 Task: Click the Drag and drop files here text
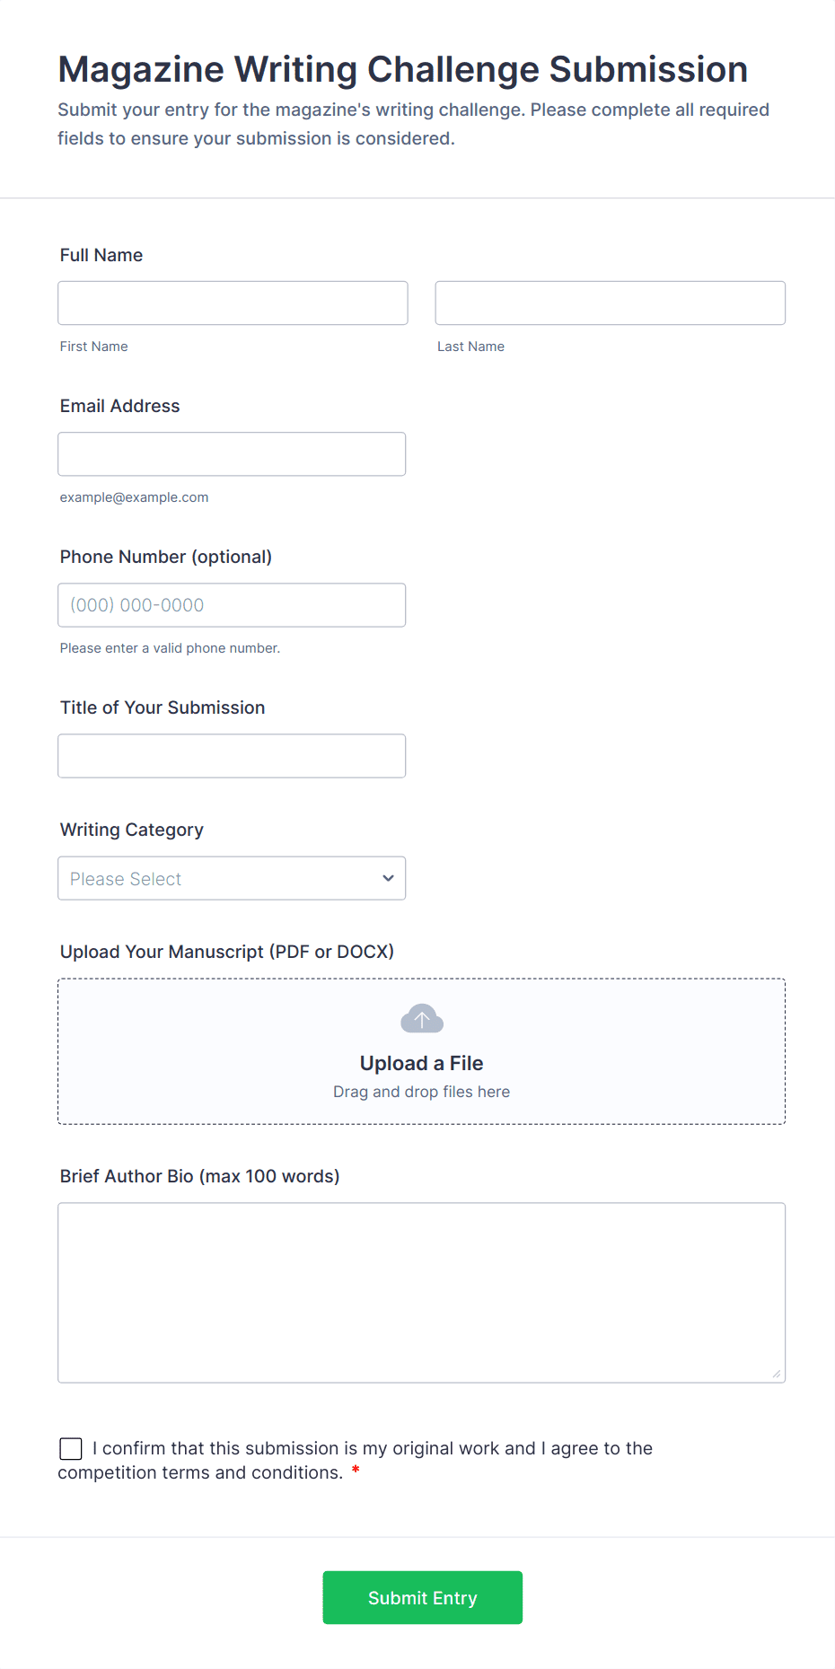pyautogui.click(x=421, y=1092)
